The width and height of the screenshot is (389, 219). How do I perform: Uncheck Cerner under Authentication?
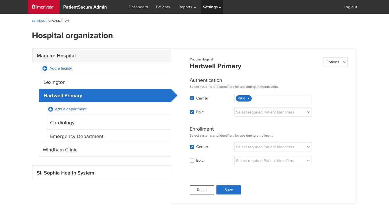192,98
